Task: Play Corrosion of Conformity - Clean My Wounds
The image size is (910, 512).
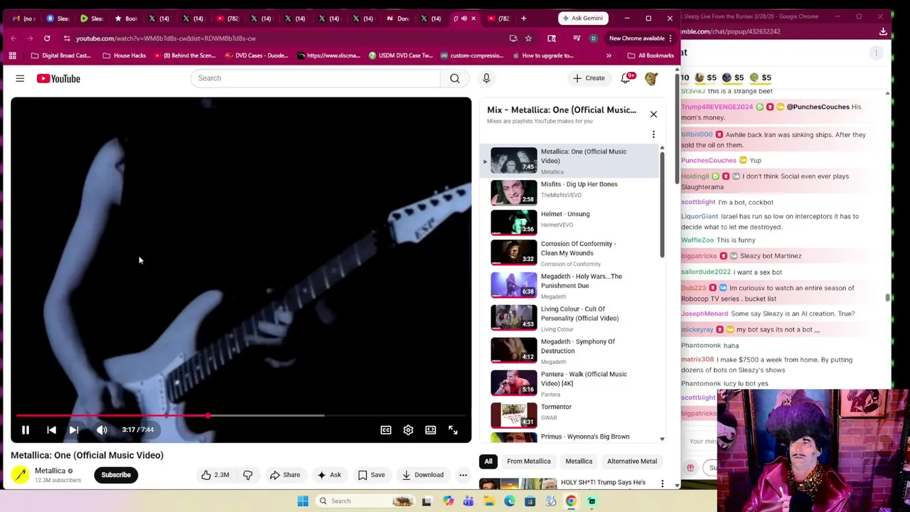Action: [569, 252]
